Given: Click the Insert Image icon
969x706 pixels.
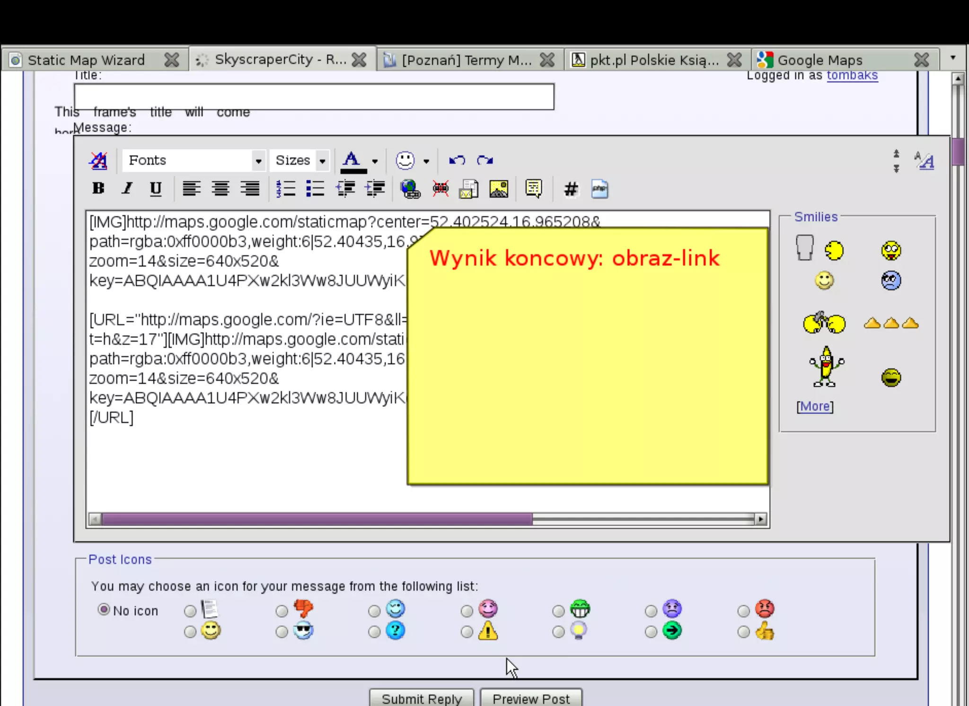Looking at the screenshot, I should (x=499, y=189).
